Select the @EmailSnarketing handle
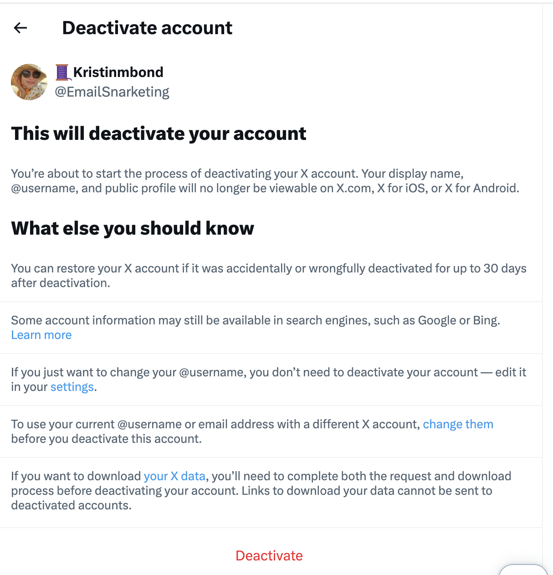 click(112, 92)
